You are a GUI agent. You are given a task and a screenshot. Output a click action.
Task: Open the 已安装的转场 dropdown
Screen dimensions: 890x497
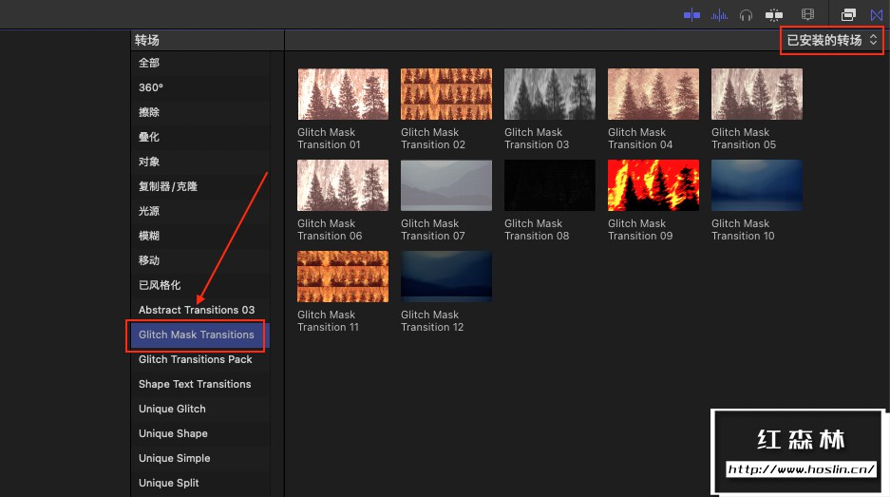[x=831, y=40]
